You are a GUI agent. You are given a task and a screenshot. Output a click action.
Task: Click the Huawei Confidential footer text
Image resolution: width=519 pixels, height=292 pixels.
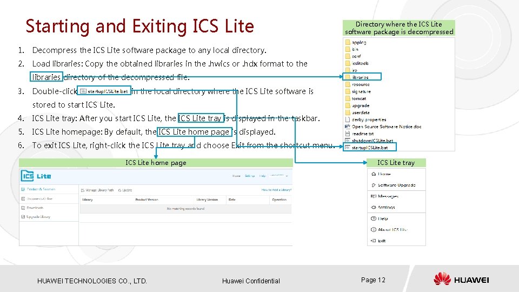pyautogui.click(x=251, y=281)
